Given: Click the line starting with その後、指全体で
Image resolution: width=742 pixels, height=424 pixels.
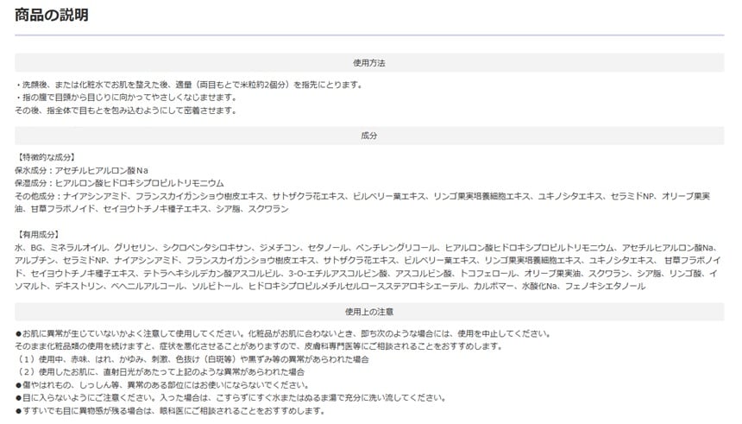Looking at the screenshot, I should click(x=126, y=111).
